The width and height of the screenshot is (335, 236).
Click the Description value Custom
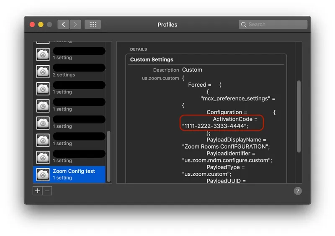coord(192,69)
